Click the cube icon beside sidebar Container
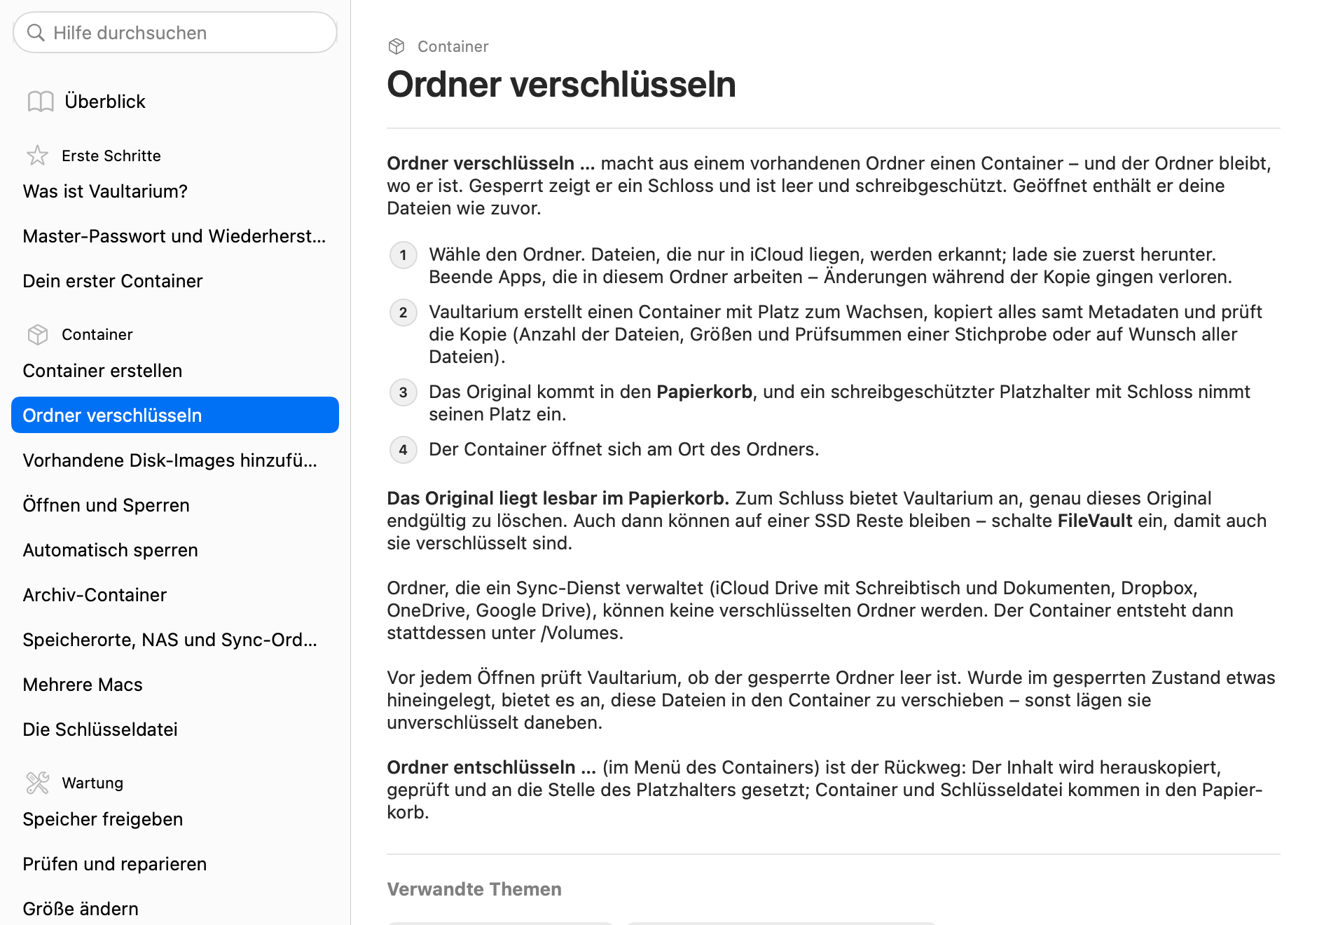 38,335
